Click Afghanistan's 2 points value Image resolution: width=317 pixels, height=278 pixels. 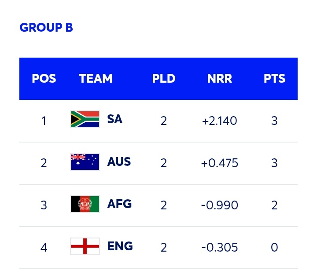pyautogui.click(x=274, y=205)
